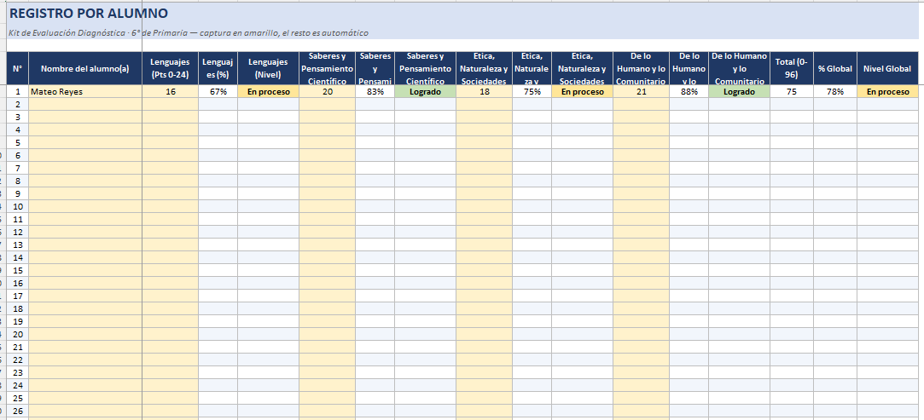Select the Saberes score cell showing 20
The image size is (924, 420).
coord(327,92)
